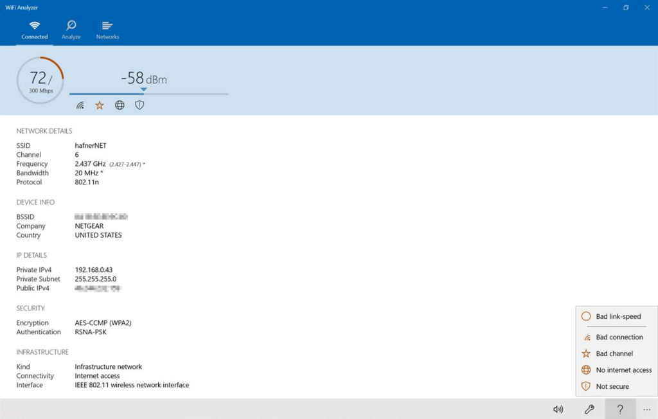
Task: Click the speaker icon in the bottom bar
Action: click(558, 409)
